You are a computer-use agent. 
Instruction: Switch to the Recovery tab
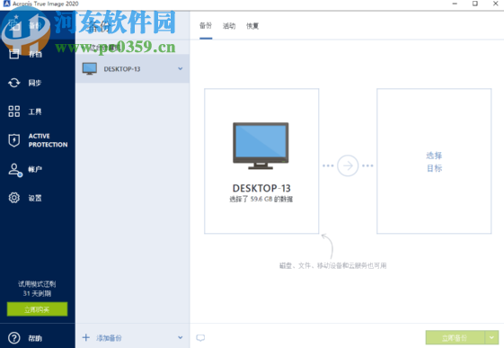click(252, 26)
